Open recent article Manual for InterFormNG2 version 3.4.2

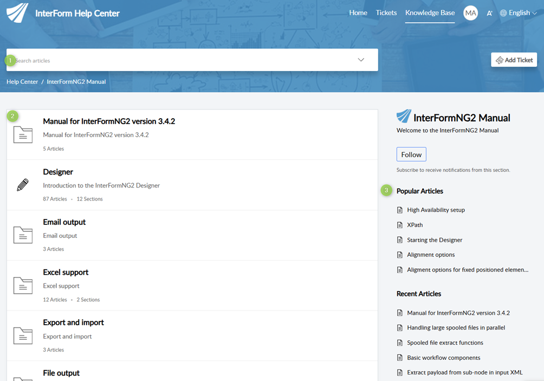coord(458,313)
